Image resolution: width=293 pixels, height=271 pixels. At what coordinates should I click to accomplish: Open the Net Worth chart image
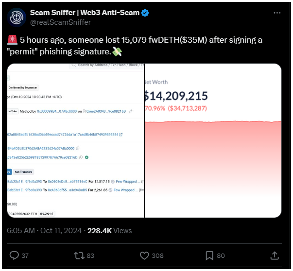click(213, 140)
